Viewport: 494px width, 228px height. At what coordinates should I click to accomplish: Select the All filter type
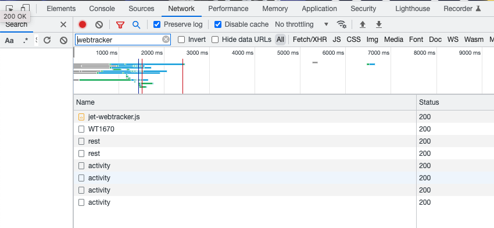[280, 40]
